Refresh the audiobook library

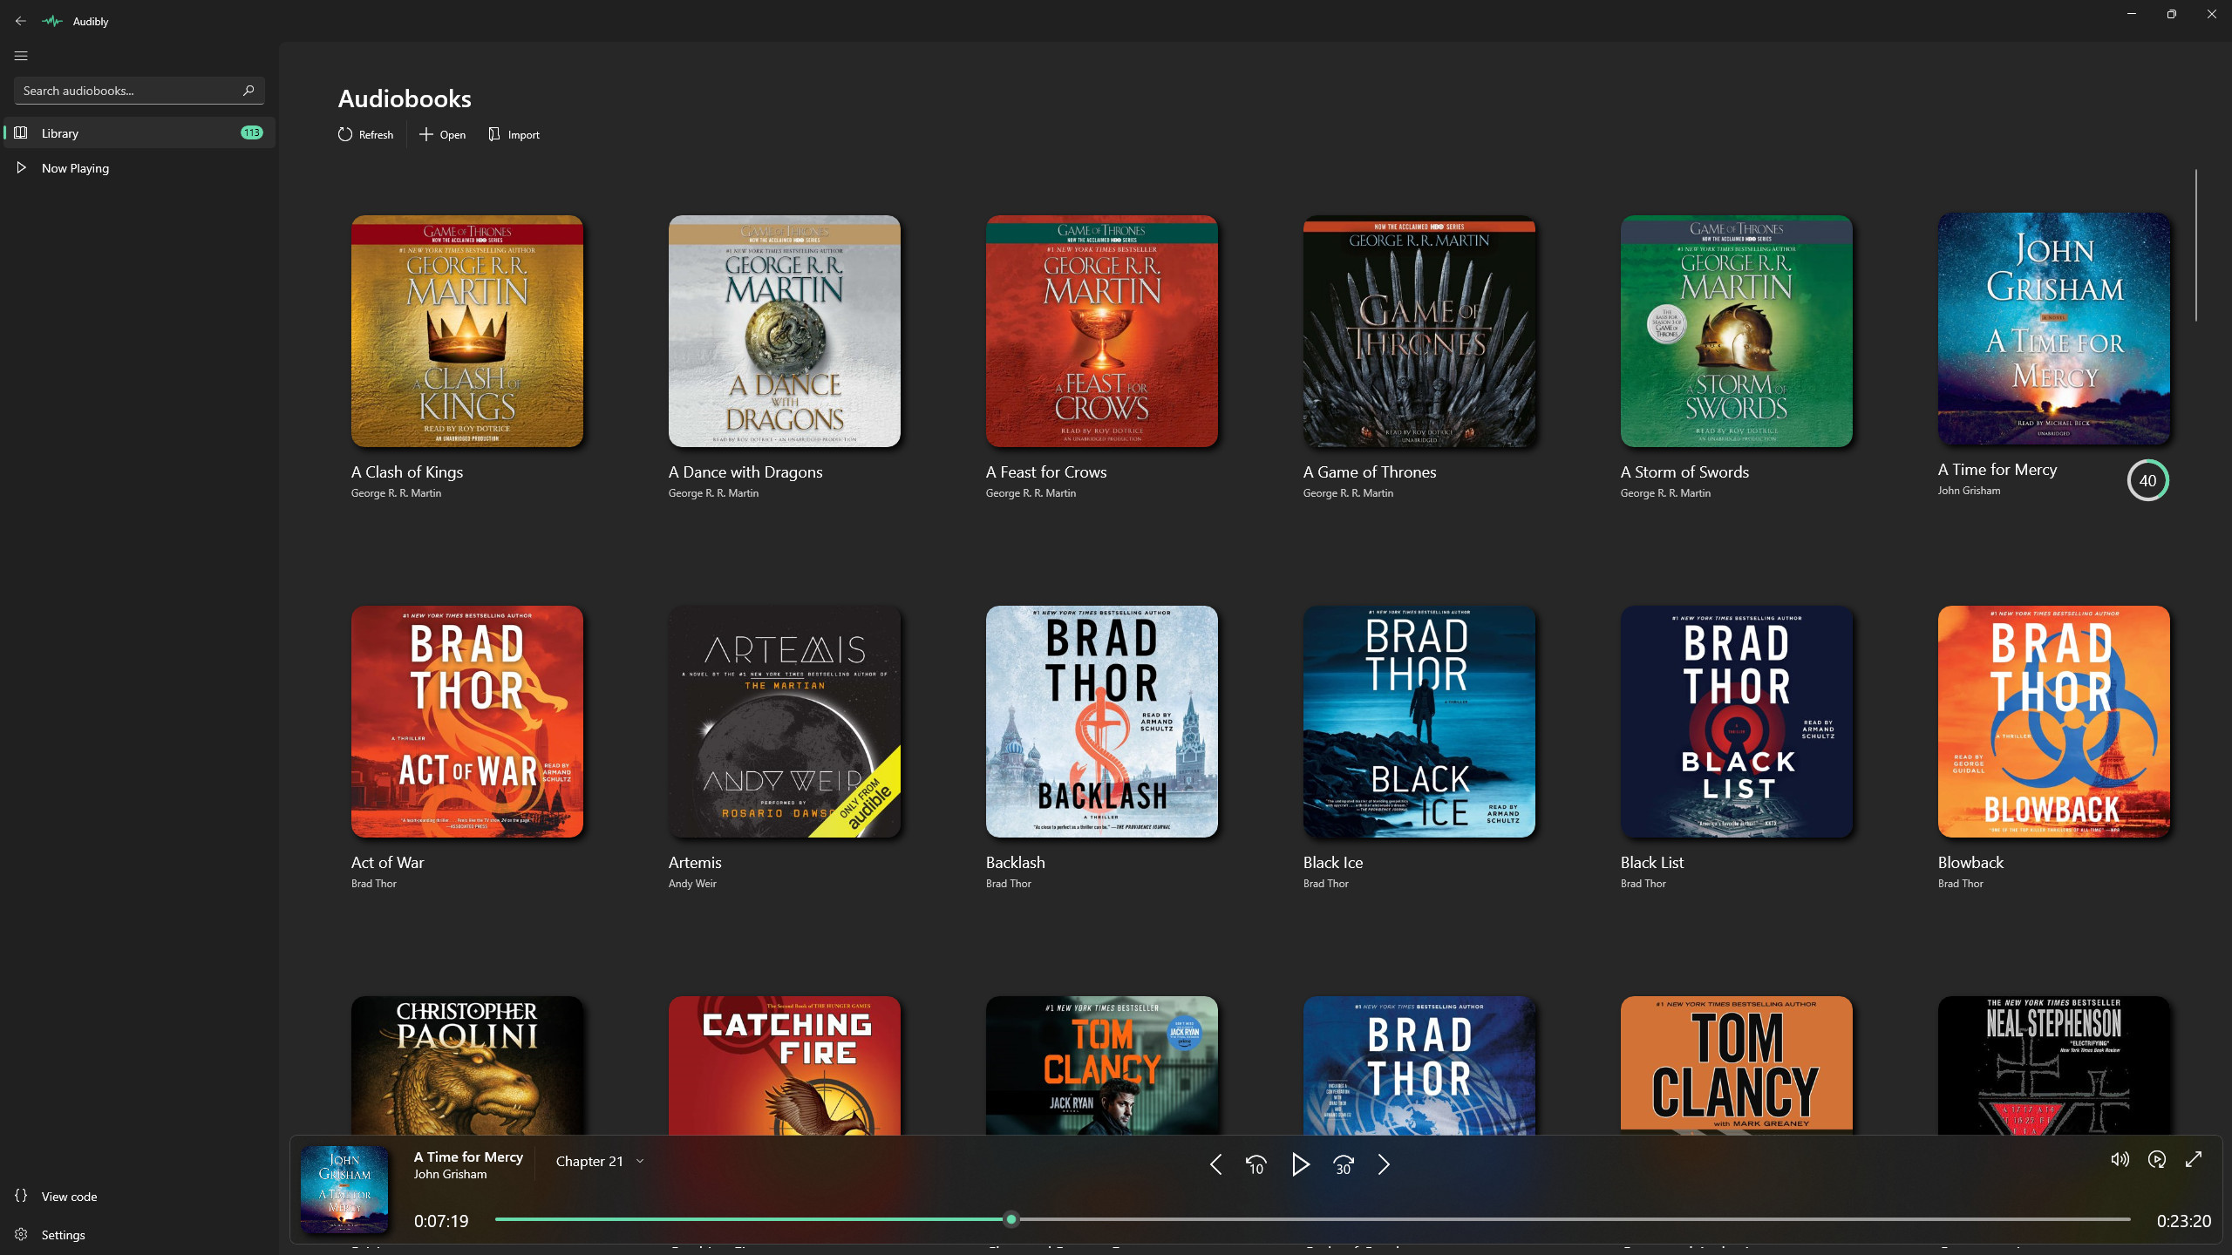365,134
